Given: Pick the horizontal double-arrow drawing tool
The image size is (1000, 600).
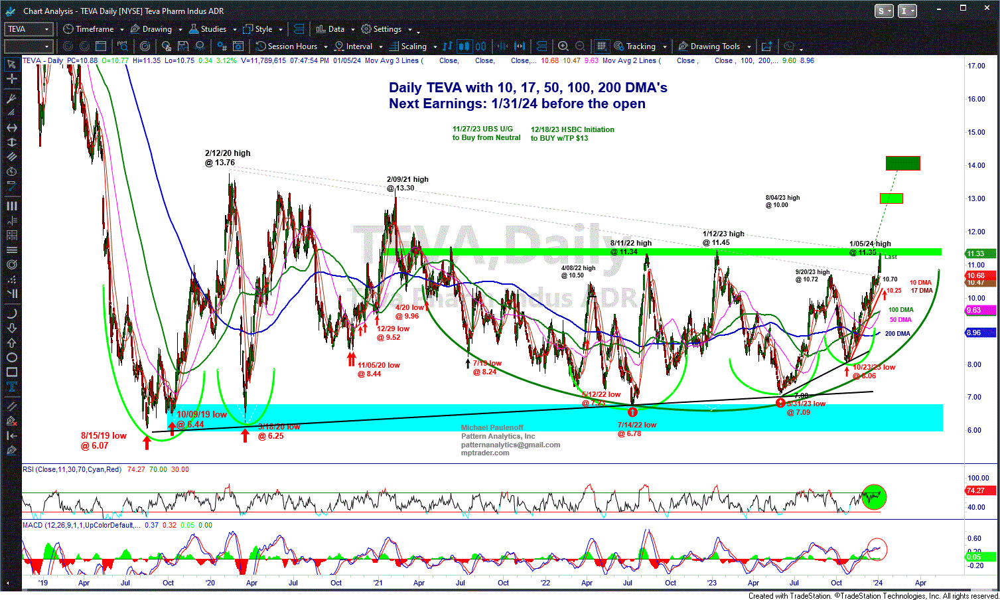Looking at the screenshot, I should tap(11, 127).
